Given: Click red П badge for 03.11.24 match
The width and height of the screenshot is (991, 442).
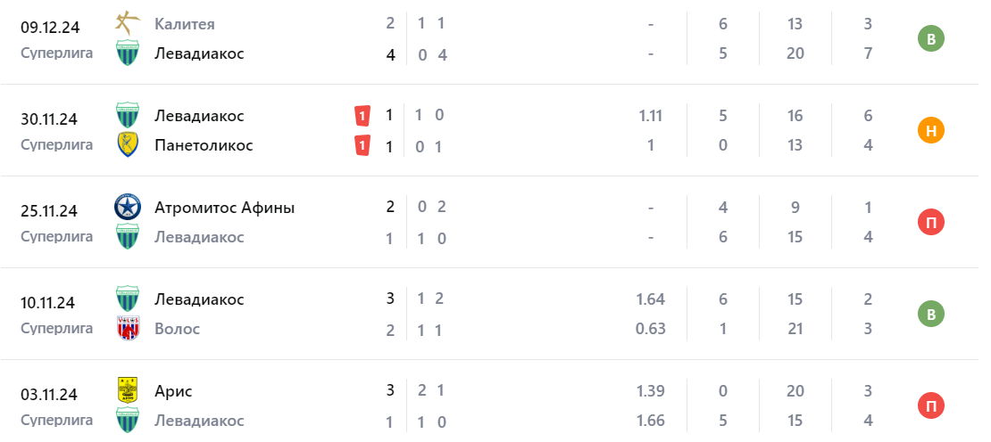Looking at the screenshot, I should coord(931,406).
